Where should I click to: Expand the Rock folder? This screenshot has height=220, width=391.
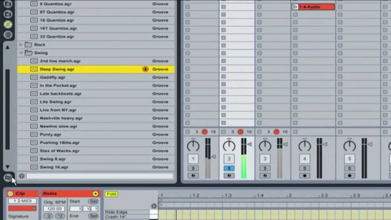21,45
